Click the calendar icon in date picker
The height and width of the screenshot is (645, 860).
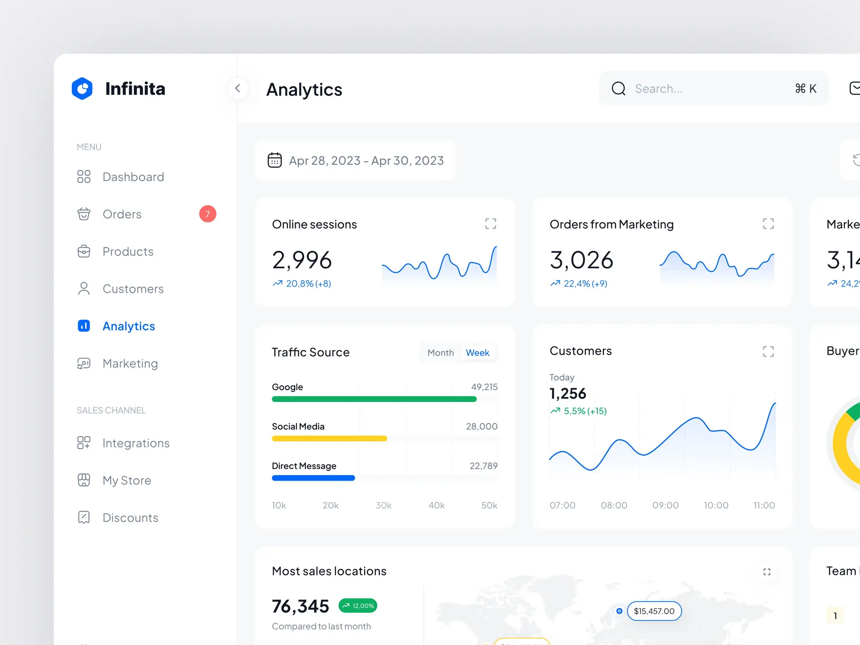click(275, 160)
